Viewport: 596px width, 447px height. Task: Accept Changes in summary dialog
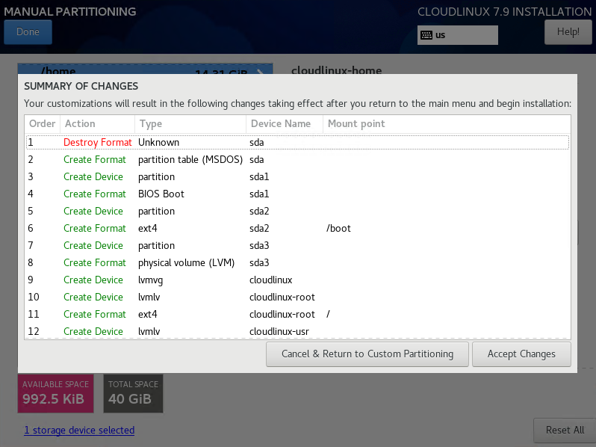click(521, 354)
